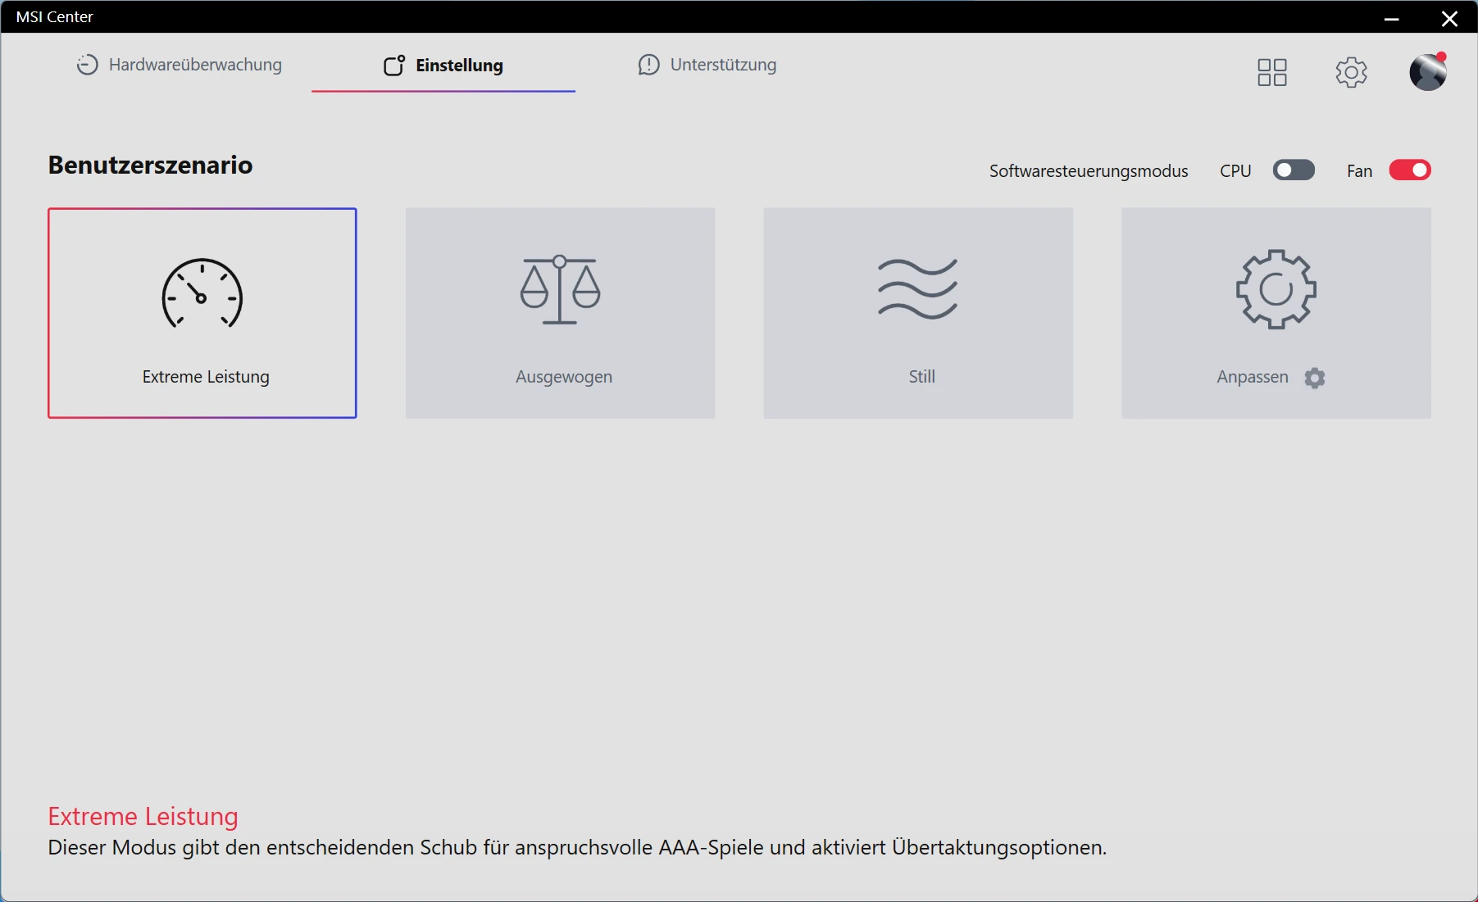Click the wave icon for Still mode
Viewport: 1478px width, 902px height.
917,288
